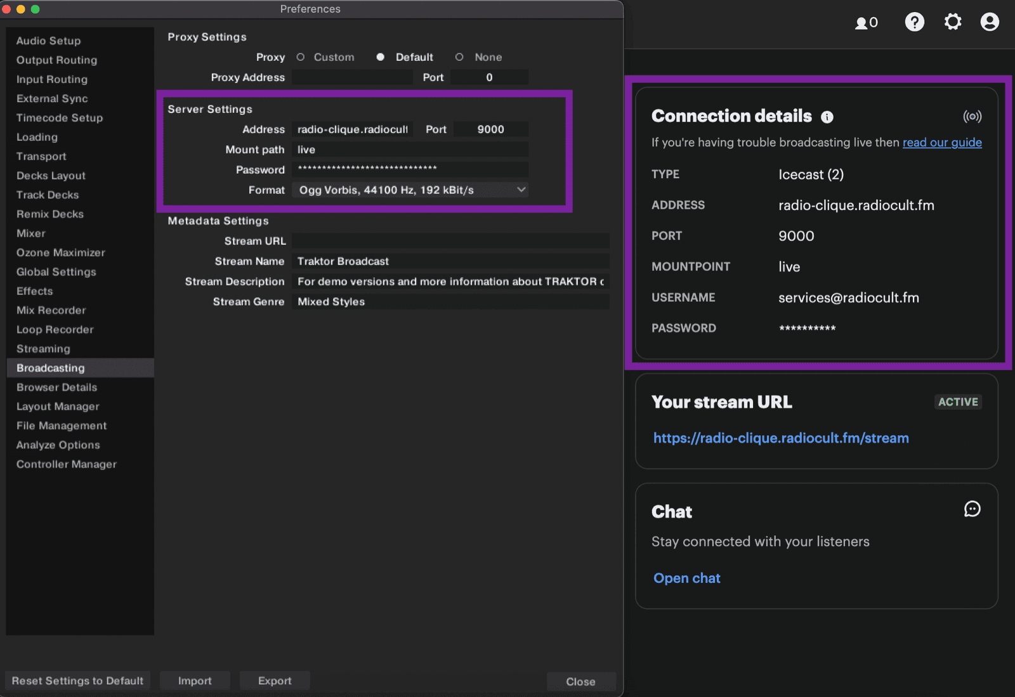Click Reset Settings to Default button
This screenshot has height=697, width=1015.
77,681
